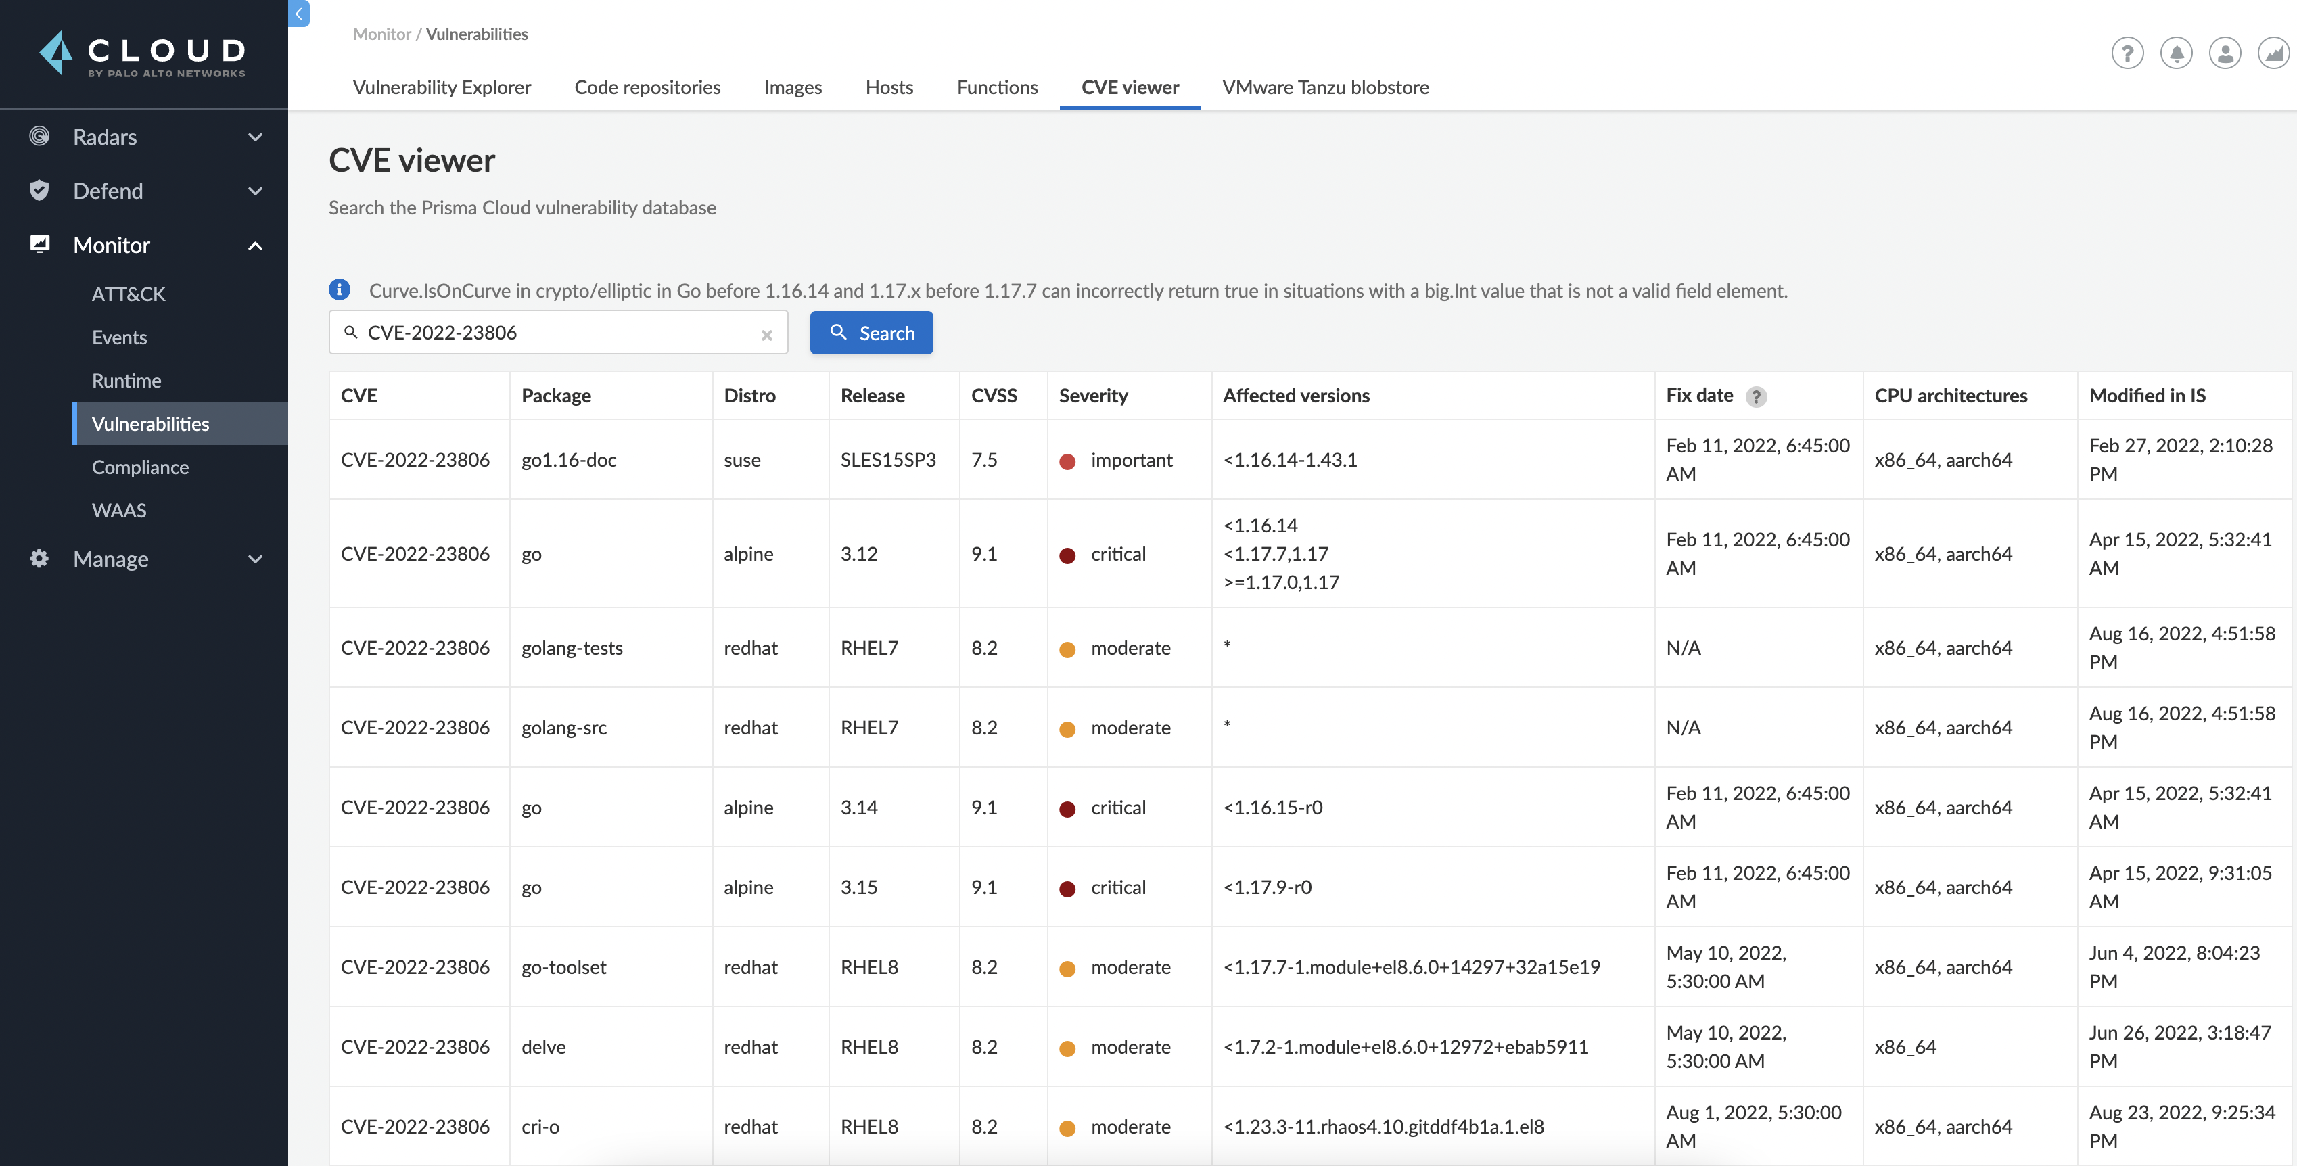Open the user profile icon
Viewport: 2297px width, 1166px height.
(2225, 53)
